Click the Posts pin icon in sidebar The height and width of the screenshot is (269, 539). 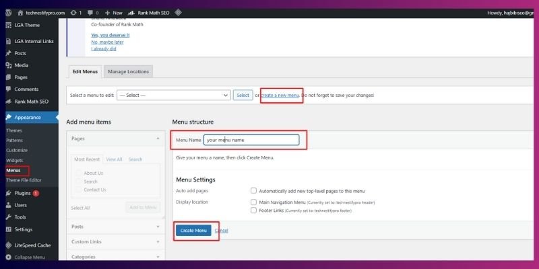click(7, 53)
